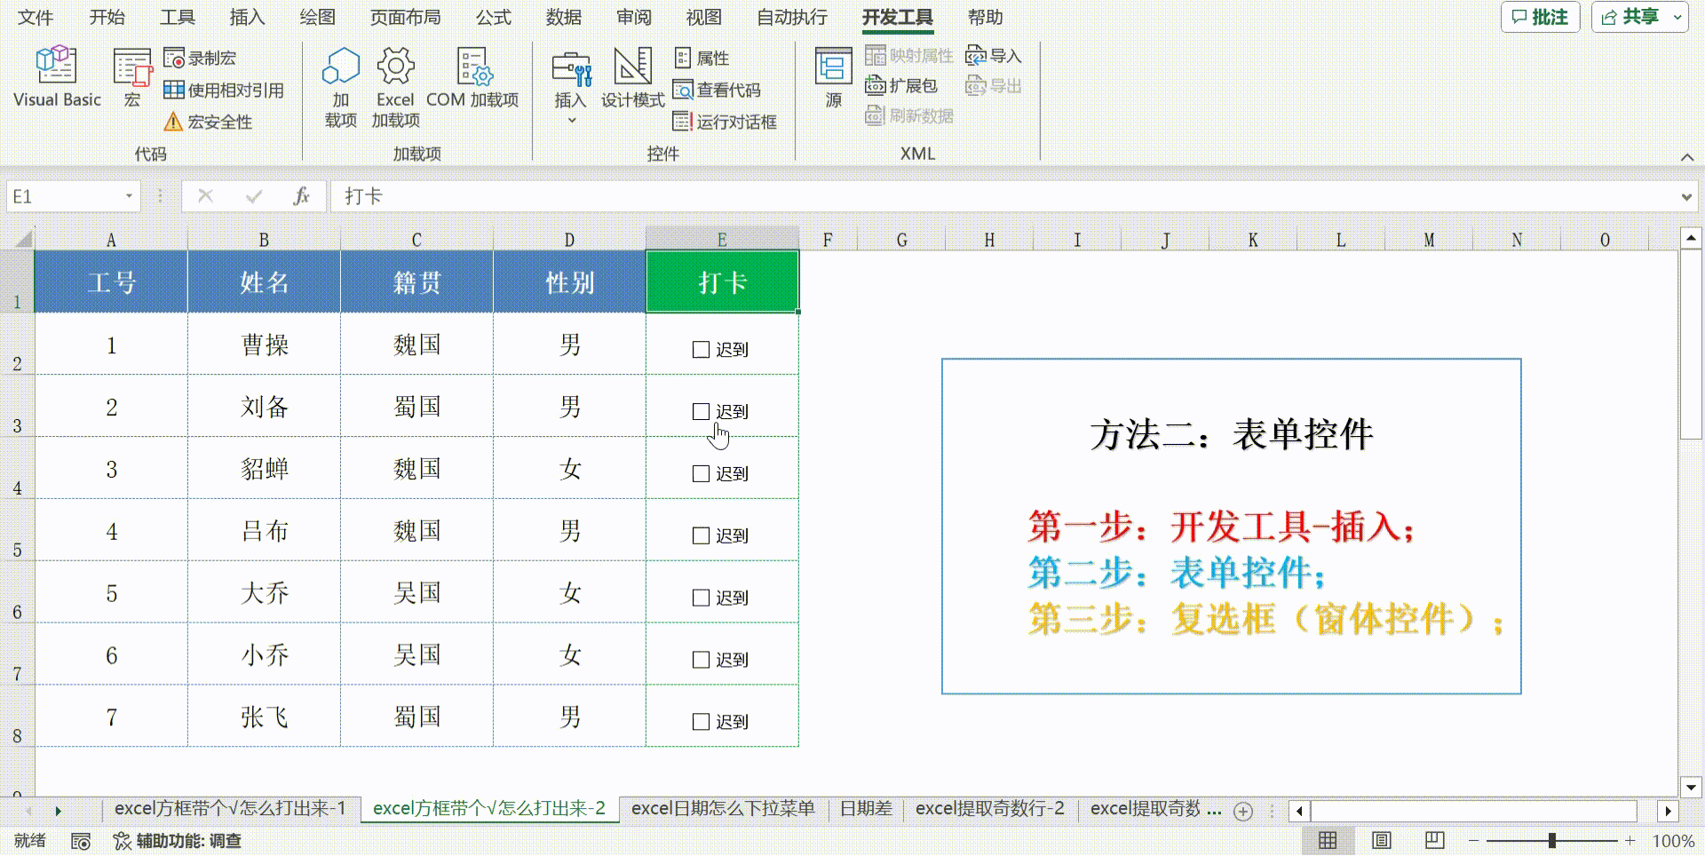Confirm formula entry checkmark button
This screenshot has height=856, width=1705.
coord(254,196)
